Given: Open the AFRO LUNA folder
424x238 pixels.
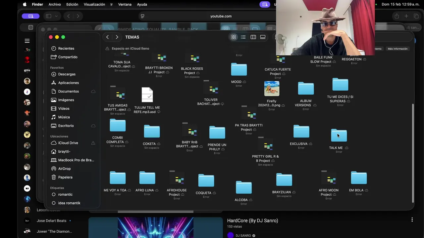Looking at the screenshot, I should [x=147, y=178].
